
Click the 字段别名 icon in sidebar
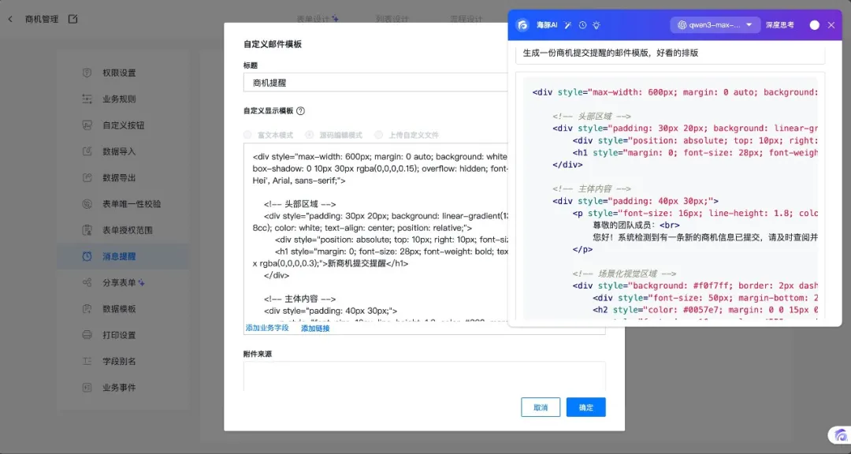point(87,361)
